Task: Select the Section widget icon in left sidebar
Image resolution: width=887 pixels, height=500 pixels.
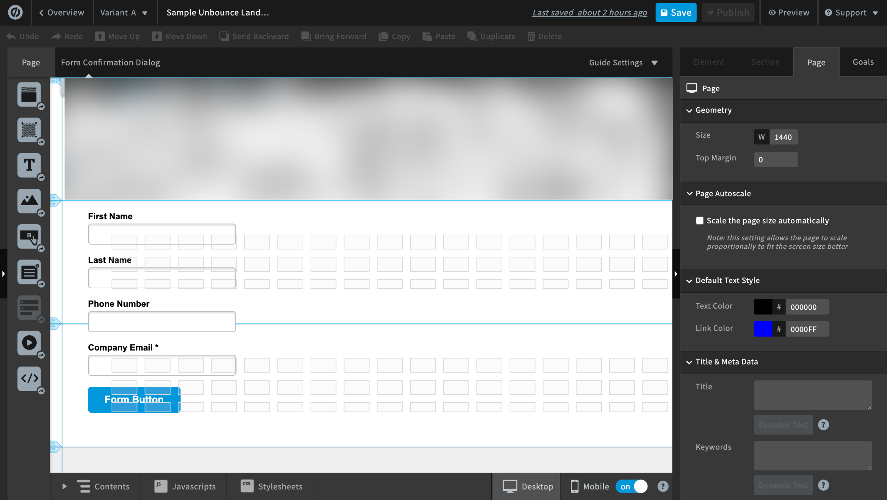Action: [29, 94]
